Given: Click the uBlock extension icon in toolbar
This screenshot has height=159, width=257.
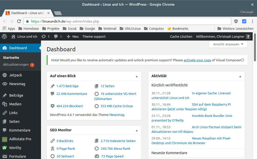Looking at the screenshot, I should 236,21.
